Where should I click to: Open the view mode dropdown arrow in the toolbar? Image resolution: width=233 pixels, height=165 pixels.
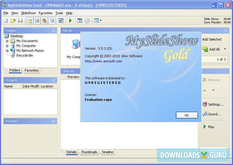[x=101, y=21]
